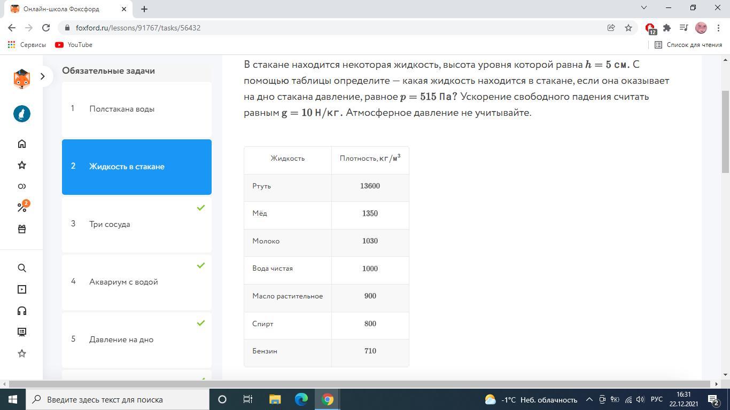This screenshot has width=730, height=410.
Task: Open task 5 Давление на дно
Action: pos(137,340)
